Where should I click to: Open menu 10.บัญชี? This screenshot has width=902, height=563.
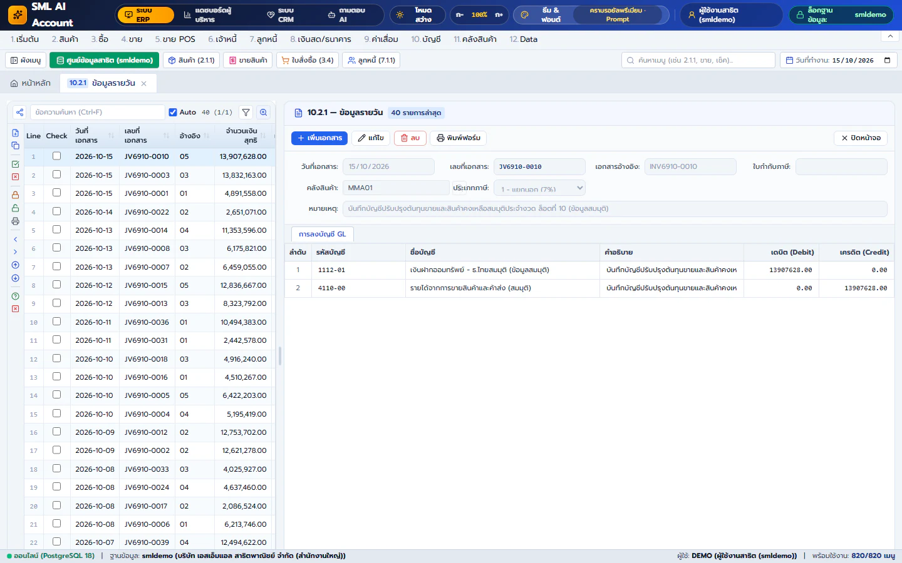(x=426, y=39)
